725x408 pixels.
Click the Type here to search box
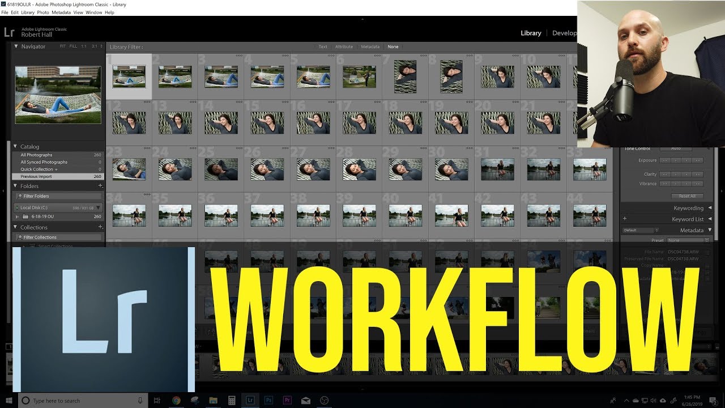(x=83, y=401)
